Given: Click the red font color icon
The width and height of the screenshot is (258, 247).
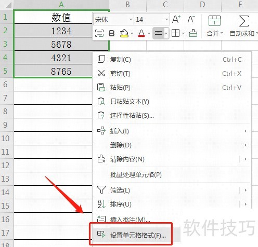Looking at the screenshot, I should coord(141,33).
